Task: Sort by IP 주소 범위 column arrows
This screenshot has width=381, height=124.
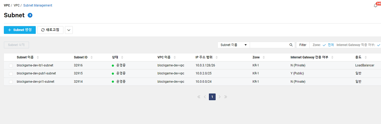Action: [x=216, y=57]
